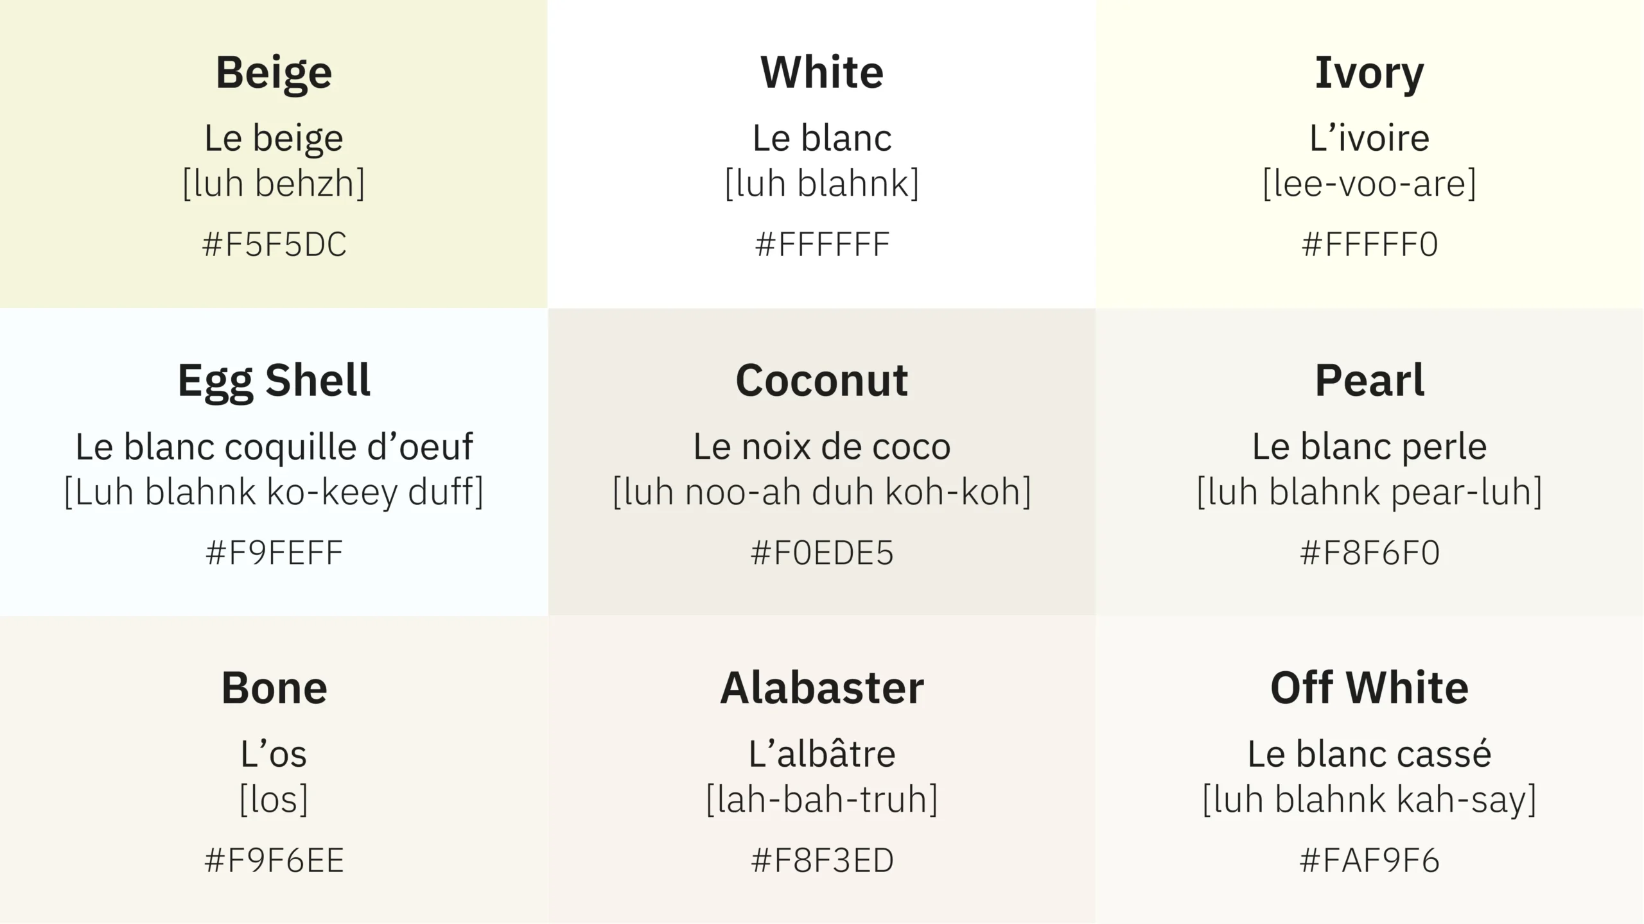Select the French word "L'os"
Image resolution: width=1644 pixels, height=924 pixels.
(274, 754)
